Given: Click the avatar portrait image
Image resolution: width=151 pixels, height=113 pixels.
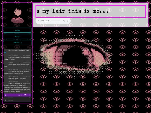Looking at the screenshot, I should (x=18, y=15).
